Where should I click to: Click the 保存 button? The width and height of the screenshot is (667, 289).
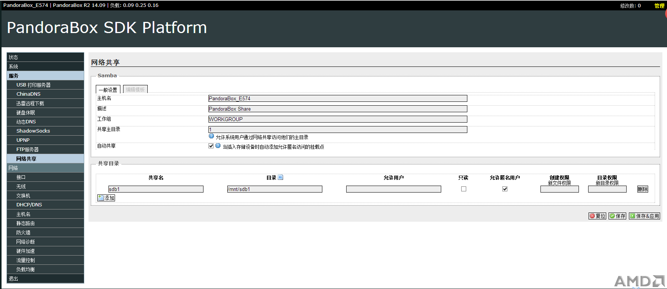click(617, 216)
